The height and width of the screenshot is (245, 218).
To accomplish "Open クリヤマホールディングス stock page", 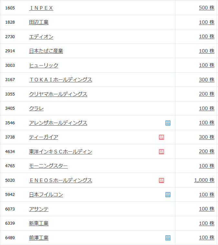I will 58,94.
